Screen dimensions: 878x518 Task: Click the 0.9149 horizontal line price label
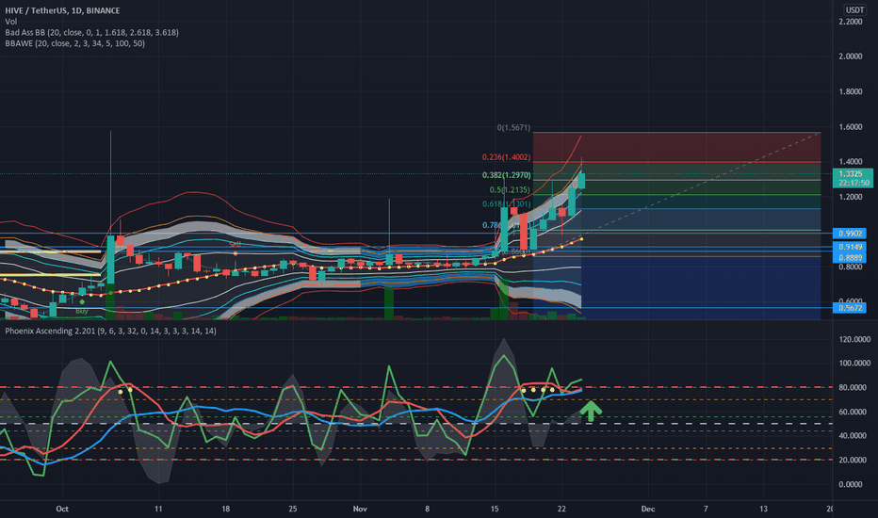(x=850, y=247)
